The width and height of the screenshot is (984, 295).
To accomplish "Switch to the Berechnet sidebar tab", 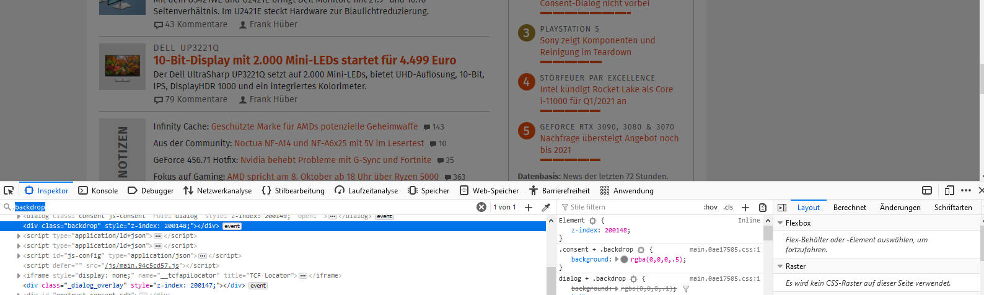I will 850,208.
